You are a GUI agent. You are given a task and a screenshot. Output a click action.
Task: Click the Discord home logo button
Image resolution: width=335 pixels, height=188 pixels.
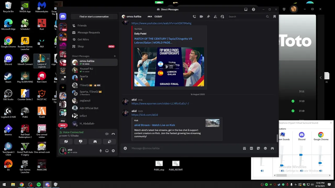(63, 16)
